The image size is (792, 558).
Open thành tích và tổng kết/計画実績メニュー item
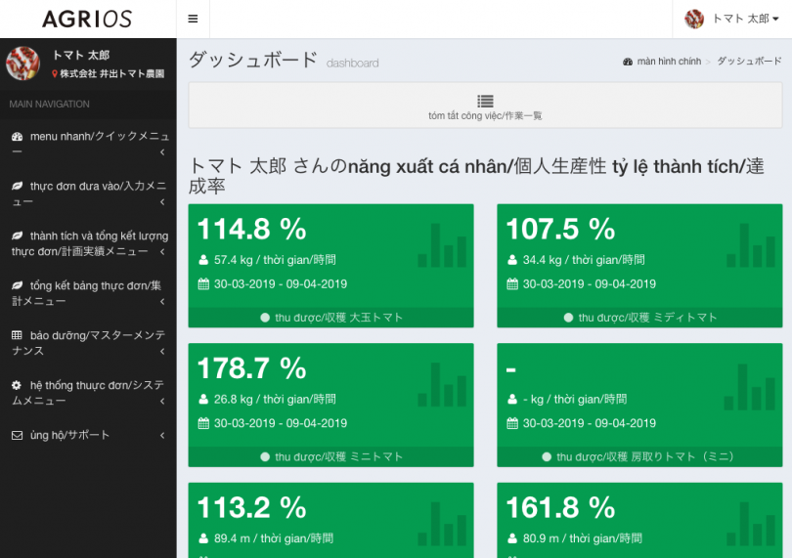click(x=88, y=243)
